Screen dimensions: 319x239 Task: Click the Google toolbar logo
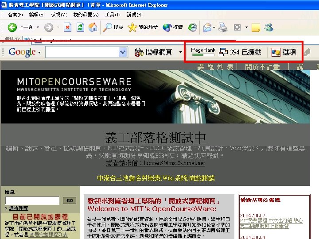[22, 52]
